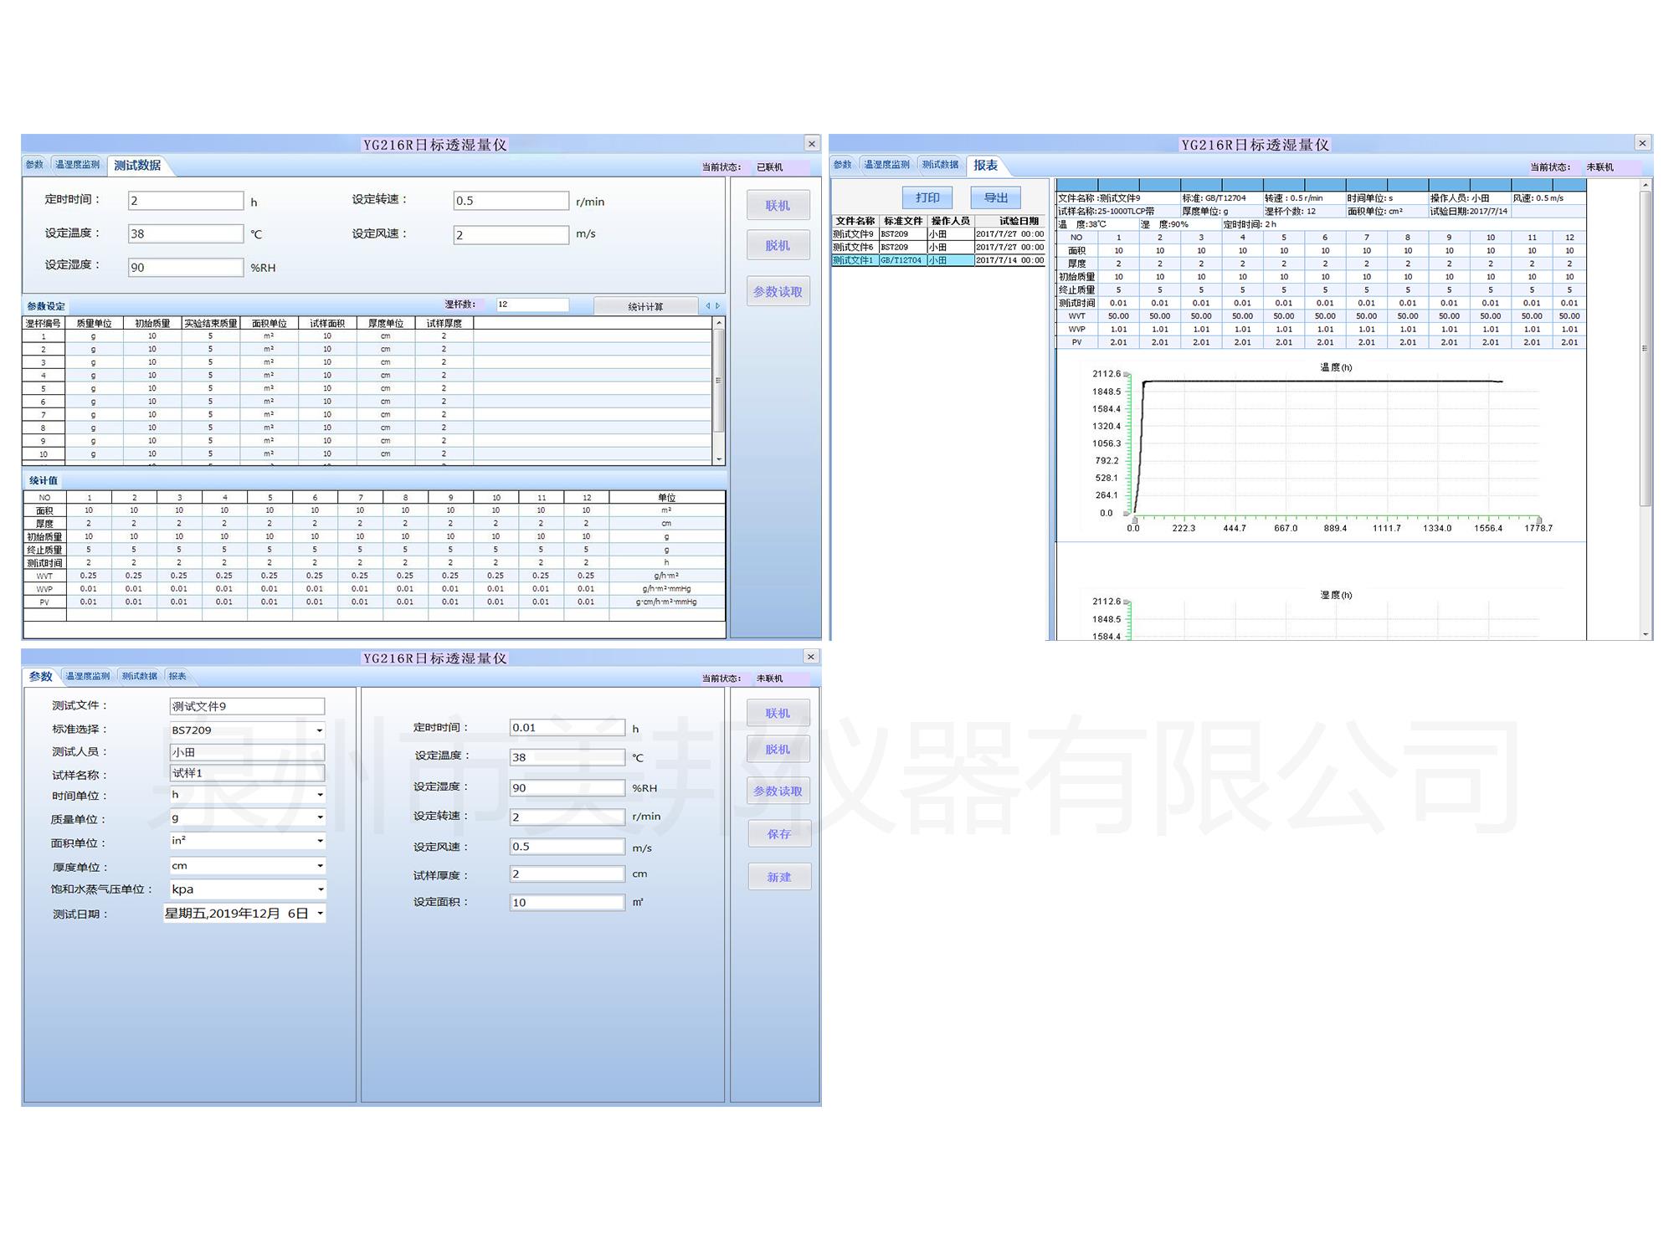Click the 保存 save button
This screenshot has height=1255, width=1674.
click(778, 834)
